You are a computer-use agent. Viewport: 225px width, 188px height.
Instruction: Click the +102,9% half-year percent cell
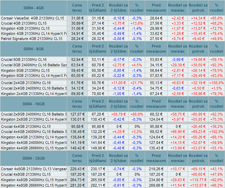(216, 132)
